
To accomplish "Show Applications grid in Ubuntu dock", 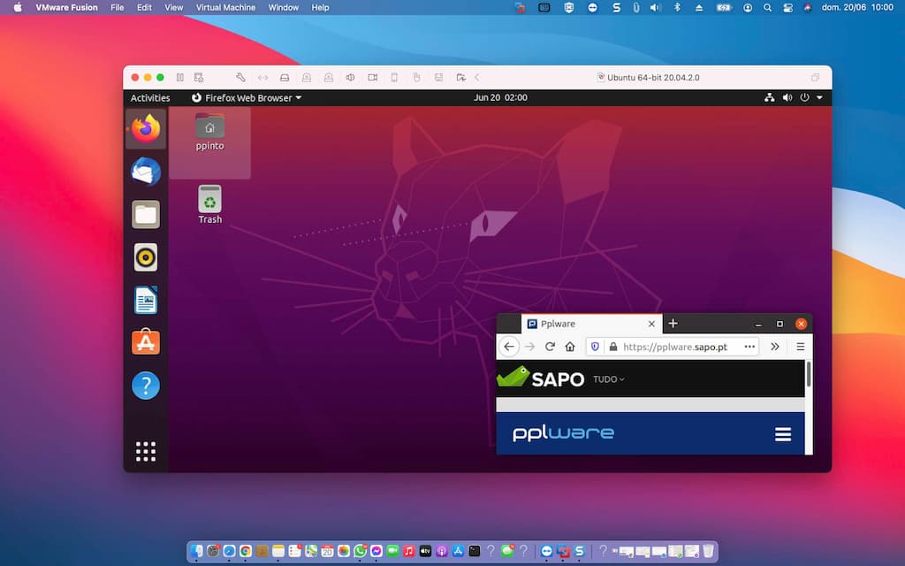I will pos(146,451).
